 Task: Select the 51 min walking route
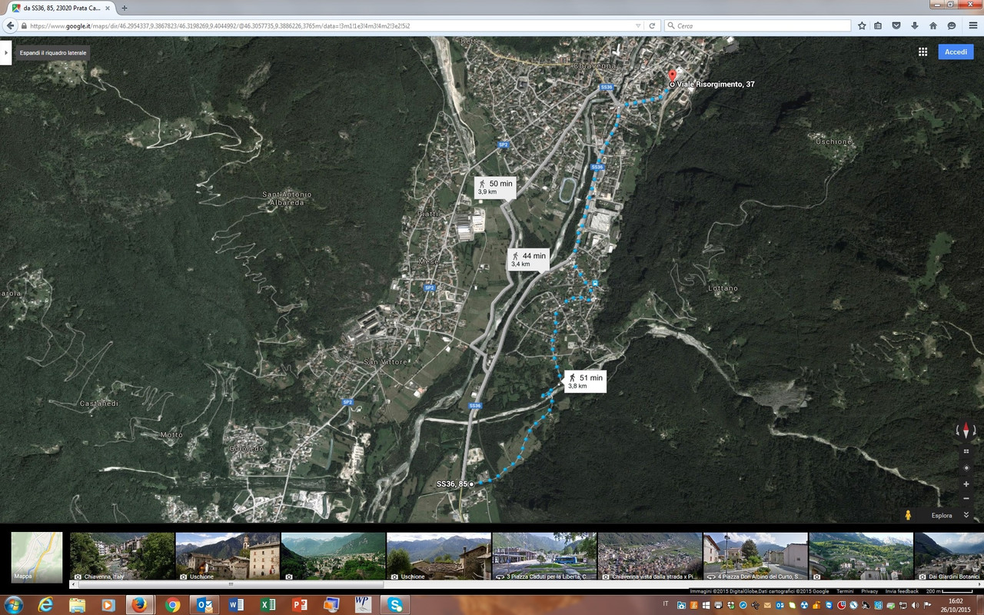click(585, 381)
